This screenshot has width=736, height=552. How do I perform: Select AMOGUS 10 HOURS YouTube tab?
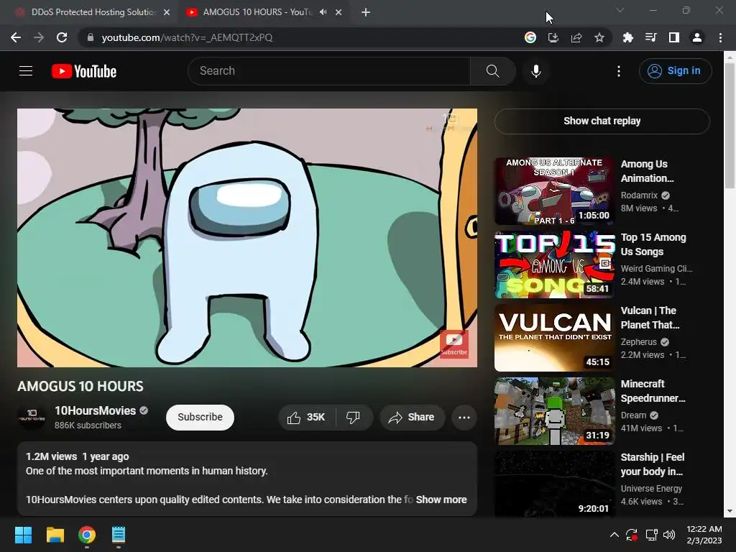tap(256, 12)
